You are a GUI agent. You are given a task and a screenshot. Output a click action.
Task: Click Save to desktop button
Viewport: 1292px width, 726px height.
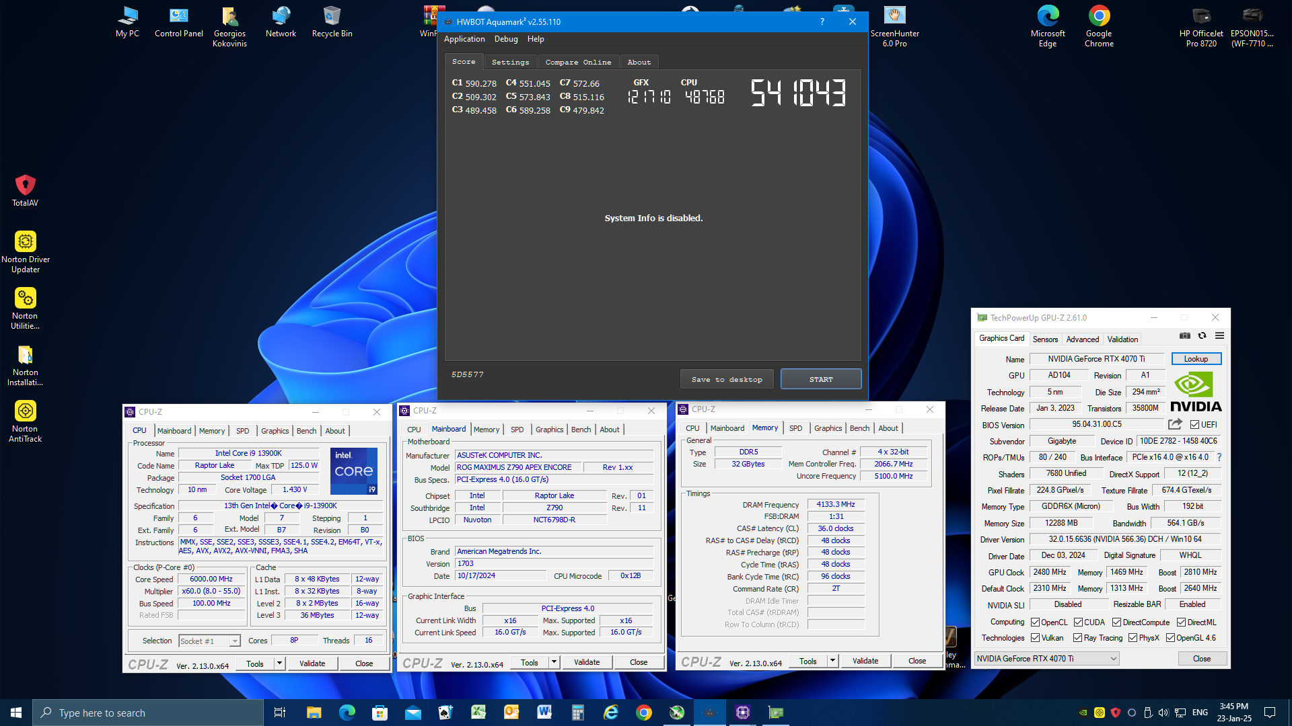[x=727, y=379]
